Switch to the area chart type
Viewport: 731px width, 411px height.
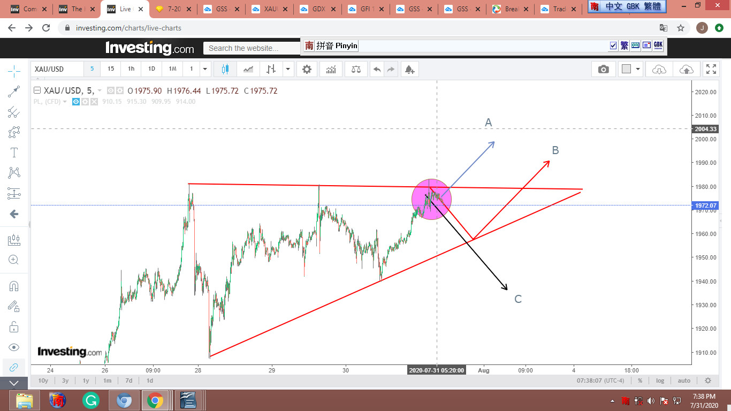(x=248, y=69)
